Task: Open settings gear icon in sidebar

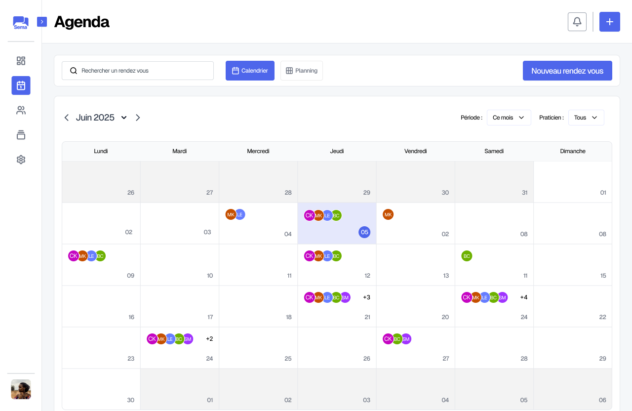Action: (x=21, y=160)
